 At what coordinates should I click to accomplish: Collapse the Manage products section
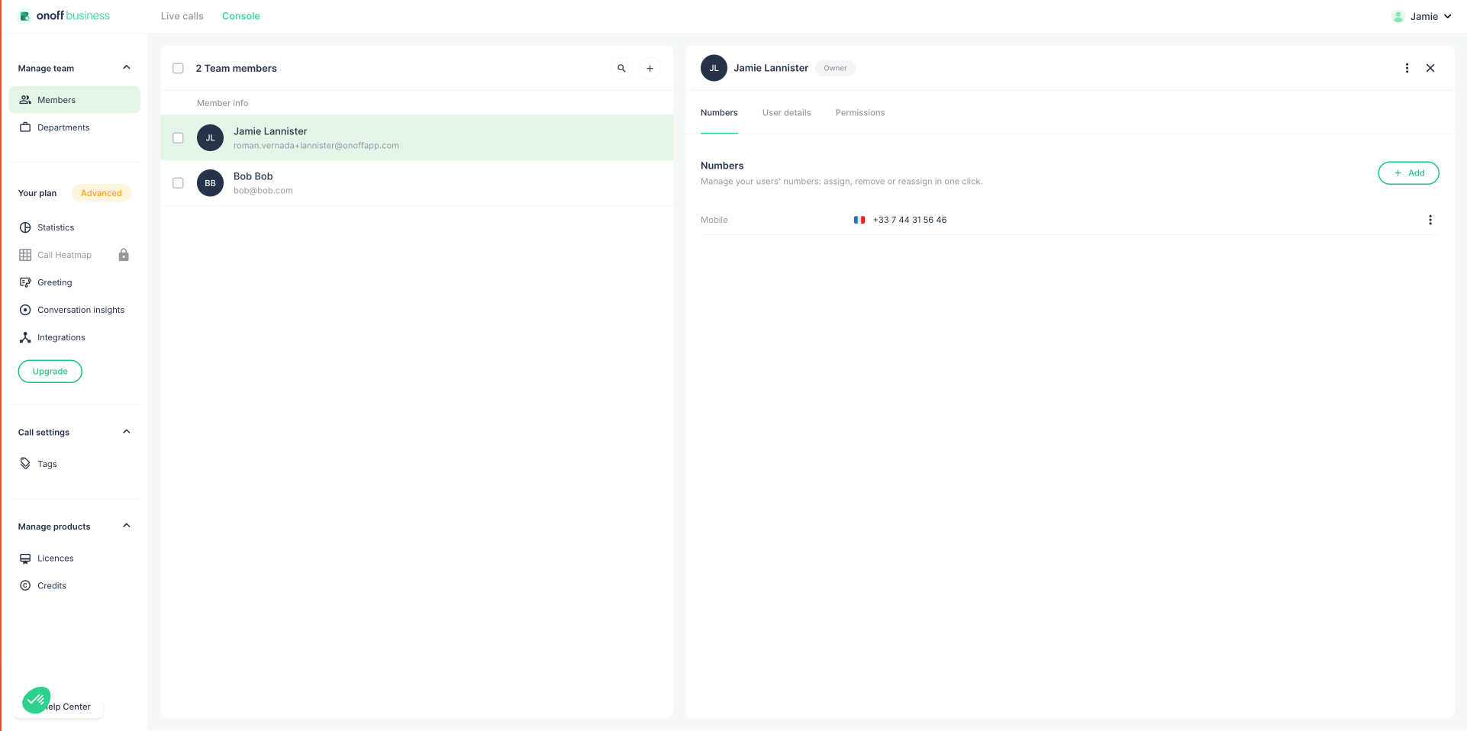pos(127,526)
